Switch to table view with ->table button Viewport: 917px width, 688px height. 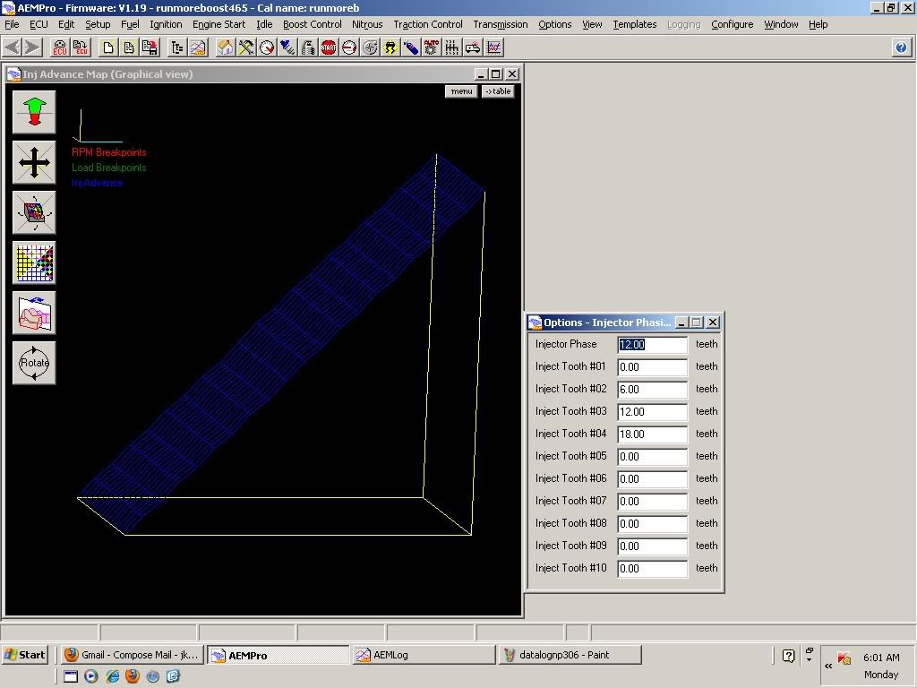[498, 91]
